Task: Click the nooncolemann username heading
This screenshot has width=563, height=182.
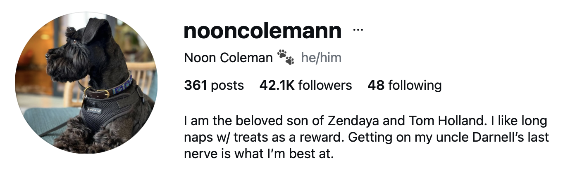Action: click(262, 31)
